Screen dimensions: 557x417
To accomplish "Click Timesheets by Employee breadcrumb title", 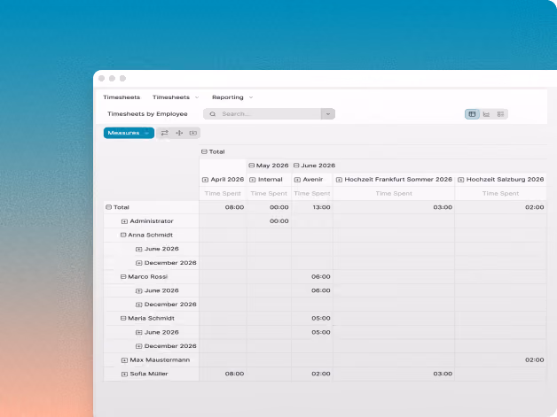I will point(147,114).
